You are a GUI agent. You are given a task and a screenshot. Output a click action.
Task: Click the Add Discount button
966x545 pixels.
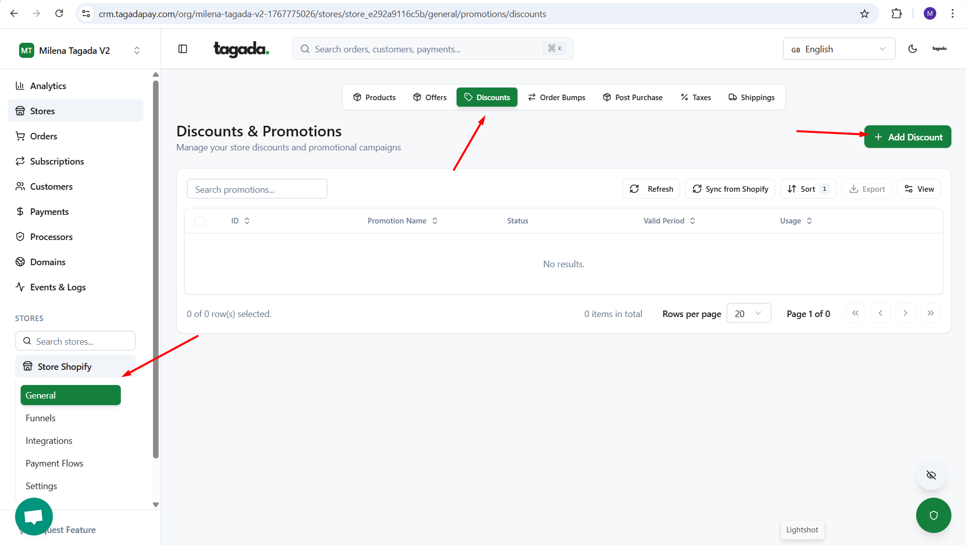(x=907, y=137)
